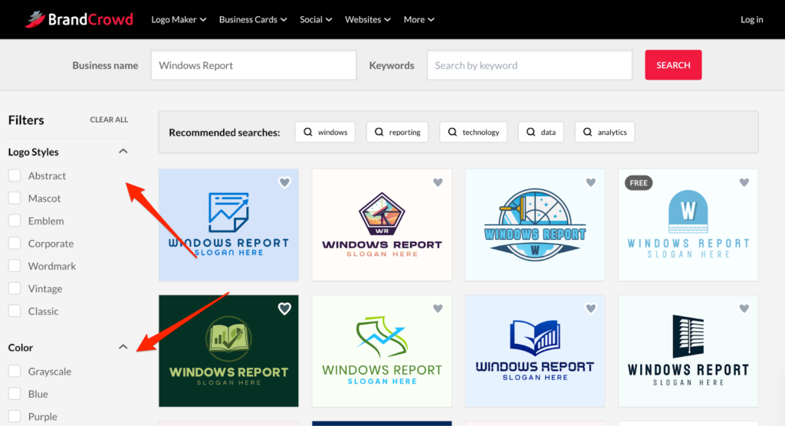The height and width of the screenshot is (426, 785).
Task: Open the dark green book logo design
Action: coord(228,351)
